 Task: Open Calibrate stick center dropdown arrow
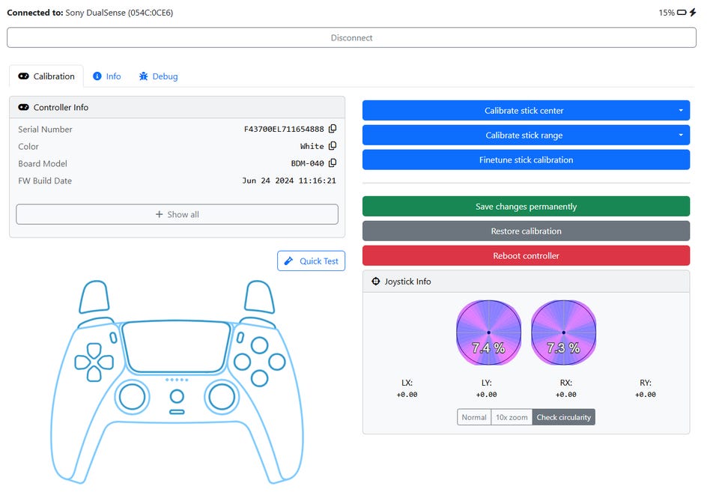click(x=681, y=111)
